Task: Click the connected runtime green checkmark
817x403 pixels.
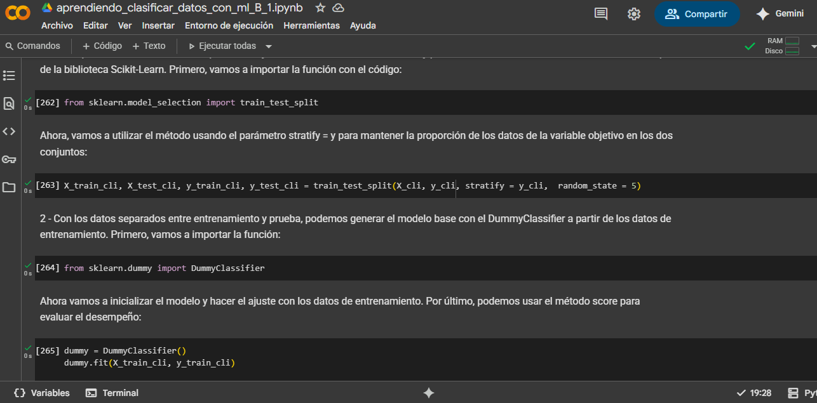Action: pos(750,46)
